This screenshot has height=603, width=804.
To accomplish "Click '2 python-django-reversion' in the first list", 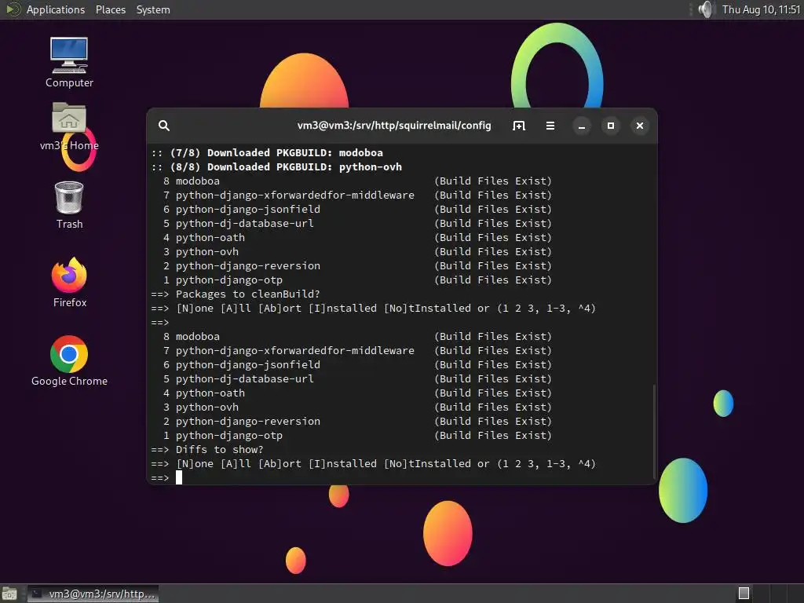I will point(242,266).
